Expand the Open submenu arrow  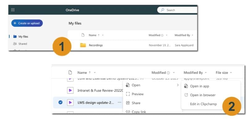(x=177, y=85)
